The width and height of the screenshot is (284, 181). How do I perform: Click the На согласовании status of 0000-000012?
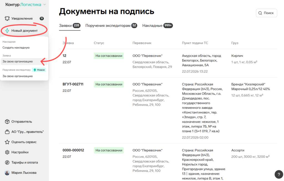tap(109, 150)
